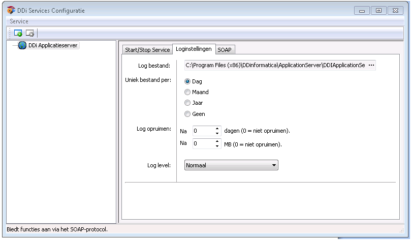Click the stop service toolbar icon
The height and width of the screenshot is (240, 411).
pos(30,34)
